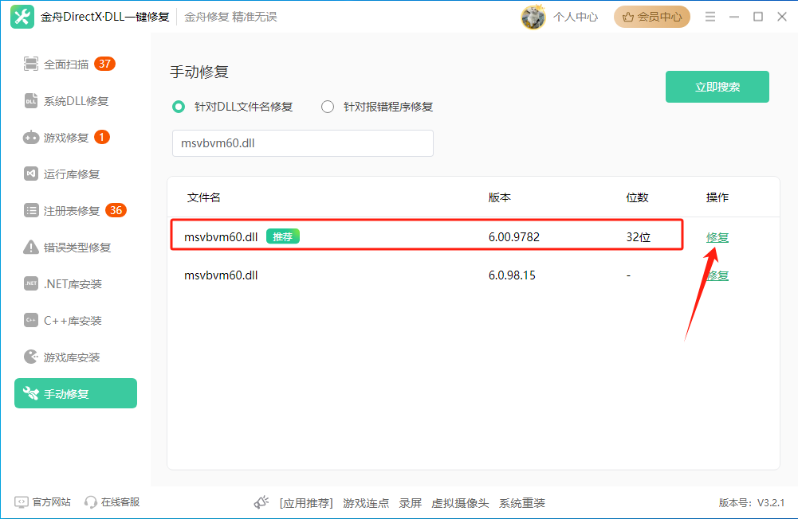Click the 36 badge on 注册表修复
Image resolution: width=798 pixels, height=519 pixels.
point(116,210)
